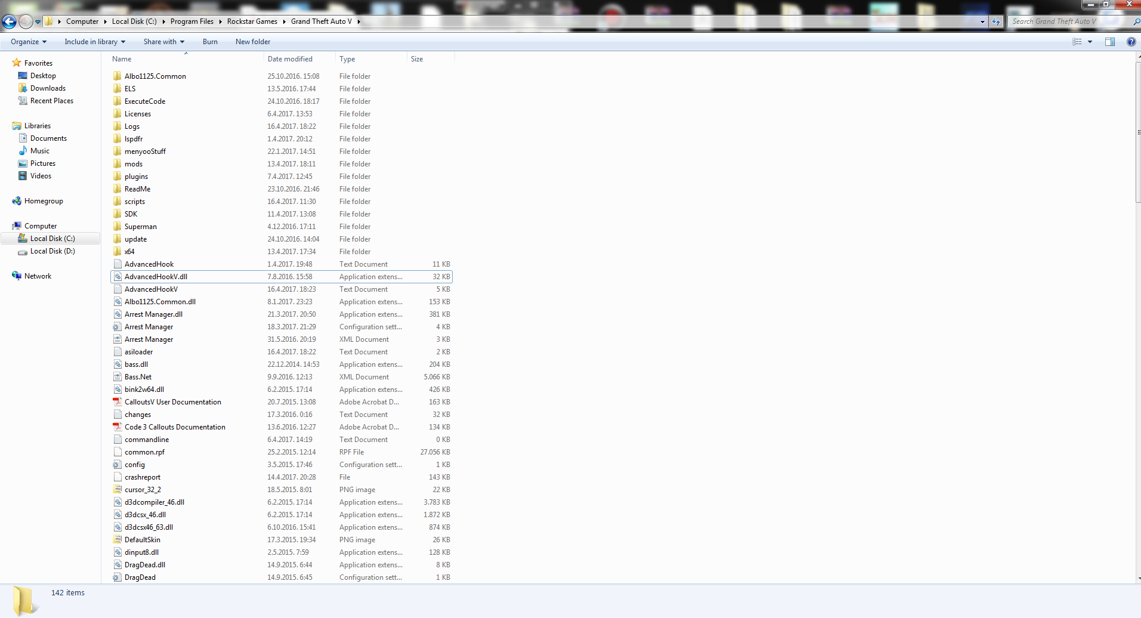
Task: Select the d3dcompiler_46.dll file name
Action: point(154,502)
